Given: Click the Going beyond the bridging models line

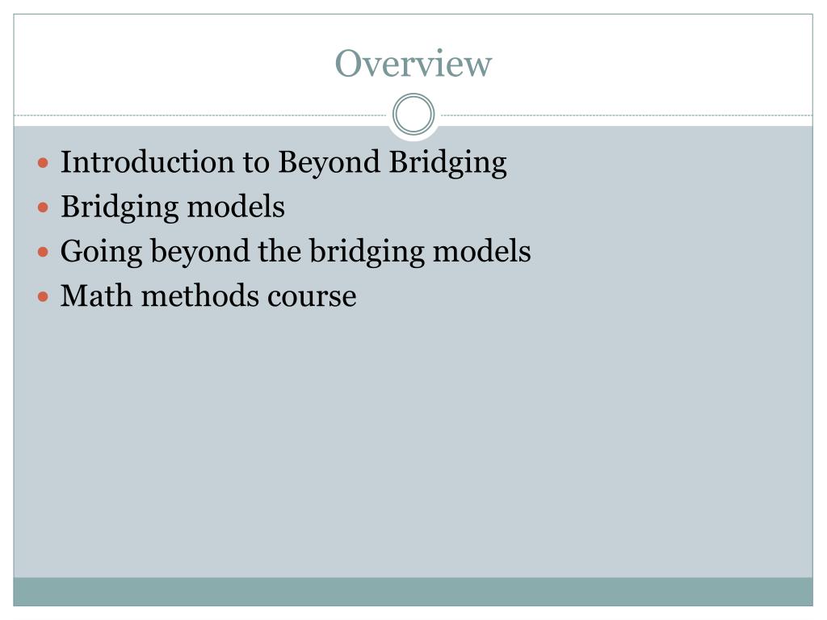Looking at the screenshot, I should pos(296,252).
